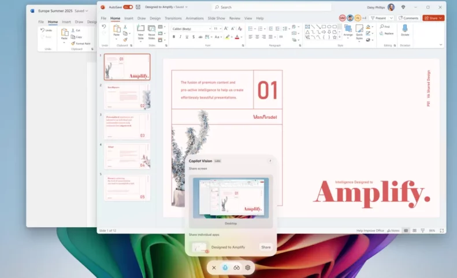Click the Find magnifier button
Image resolution: width=457 pixels, height=278 pixels.
[385, 27]
